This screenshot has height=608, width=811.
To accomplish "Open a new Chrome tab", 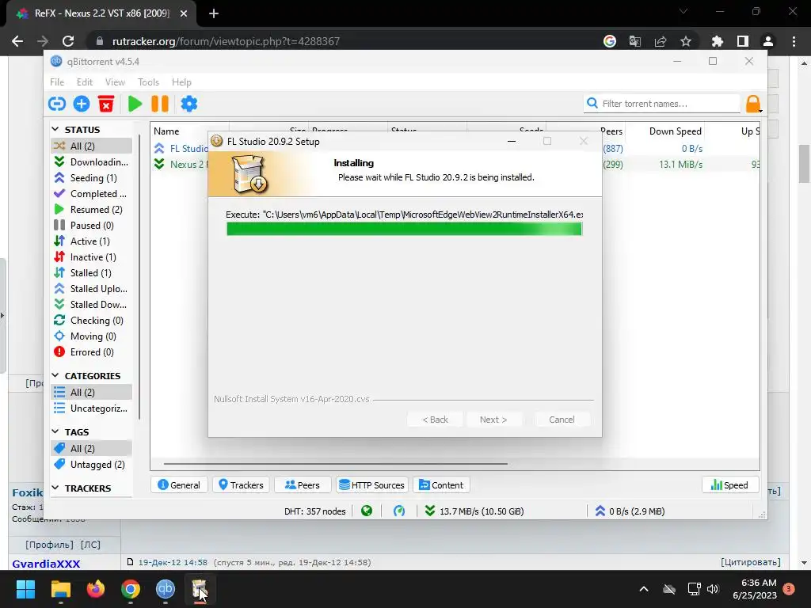I will click(x=214, y=13).
